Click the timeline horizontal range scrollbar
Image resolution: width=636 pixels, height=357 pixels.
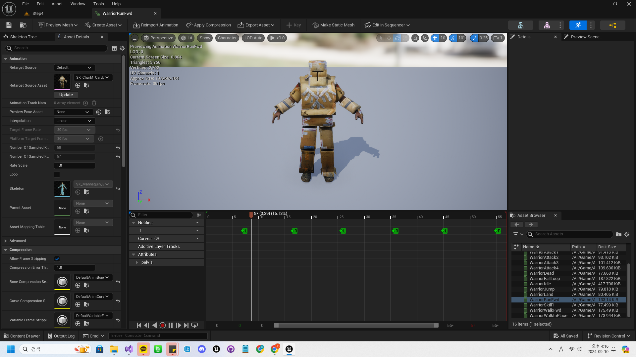point(356,326)
